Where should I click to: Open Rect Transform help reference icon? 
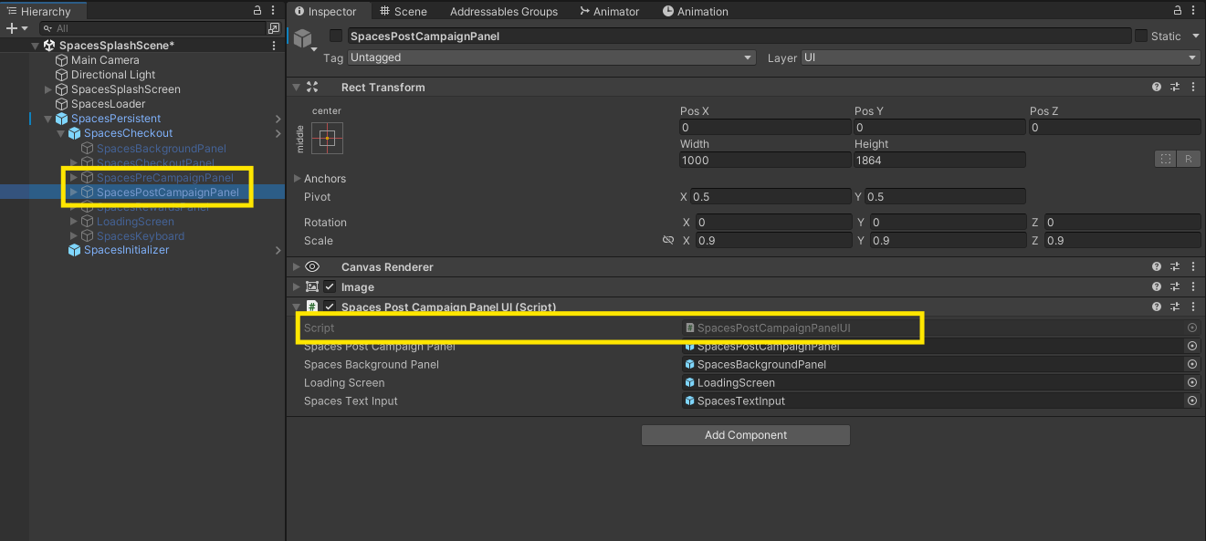[x=1157, y=88]
